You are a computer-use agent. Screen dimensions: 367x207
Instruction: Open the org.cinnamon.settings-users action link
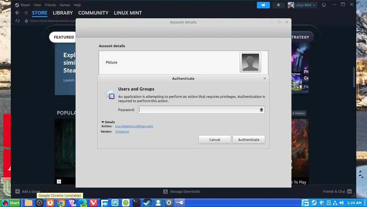[134, 126]
